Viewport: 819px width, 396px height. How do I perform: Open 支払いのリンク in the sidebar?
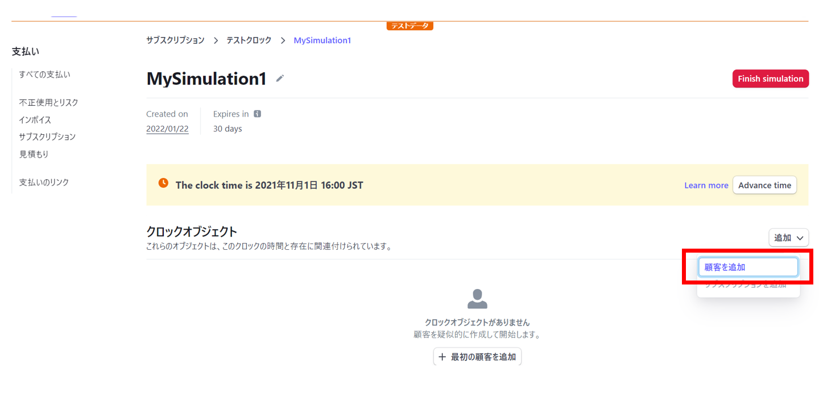[44, 182]
